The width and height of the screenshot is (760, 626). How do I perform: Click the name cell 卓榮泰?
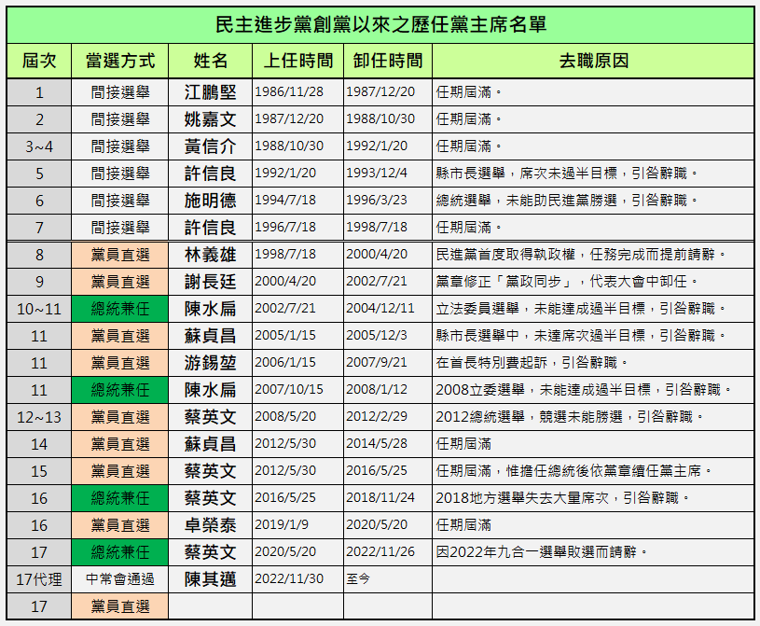[211, 525]
